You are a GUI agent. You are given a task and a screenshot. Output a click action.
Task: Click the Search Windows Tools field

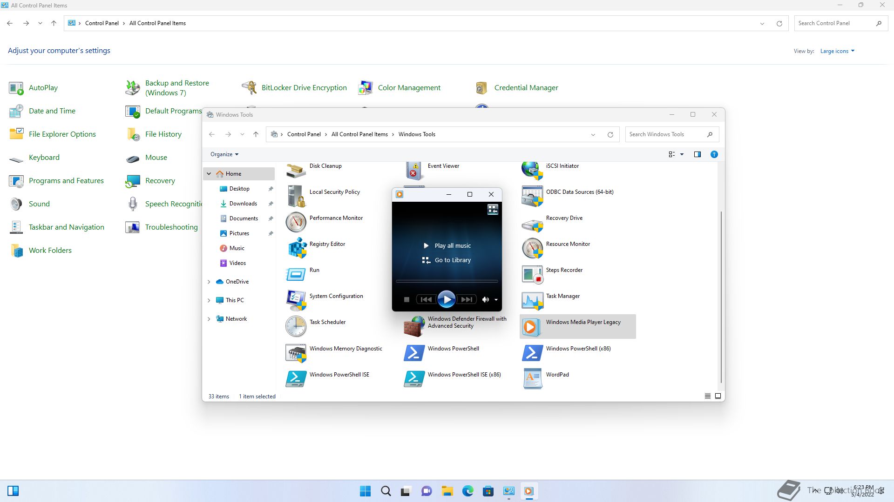point(672,134)
